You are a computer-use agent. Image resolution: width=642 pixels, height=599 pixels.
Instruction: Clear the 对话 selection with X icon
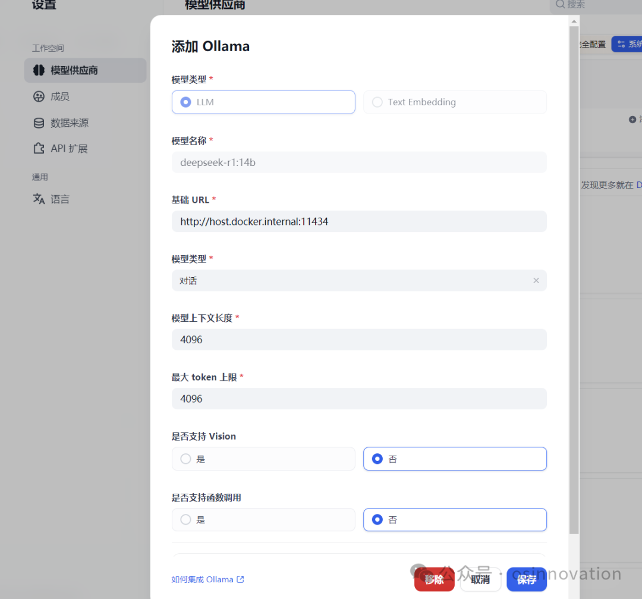pyautogui.click(x=536, y=281)
